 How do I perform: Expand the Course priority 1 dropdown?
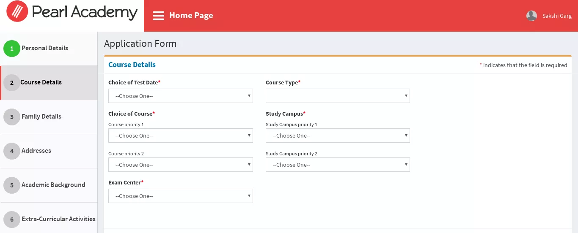[181, 135]
